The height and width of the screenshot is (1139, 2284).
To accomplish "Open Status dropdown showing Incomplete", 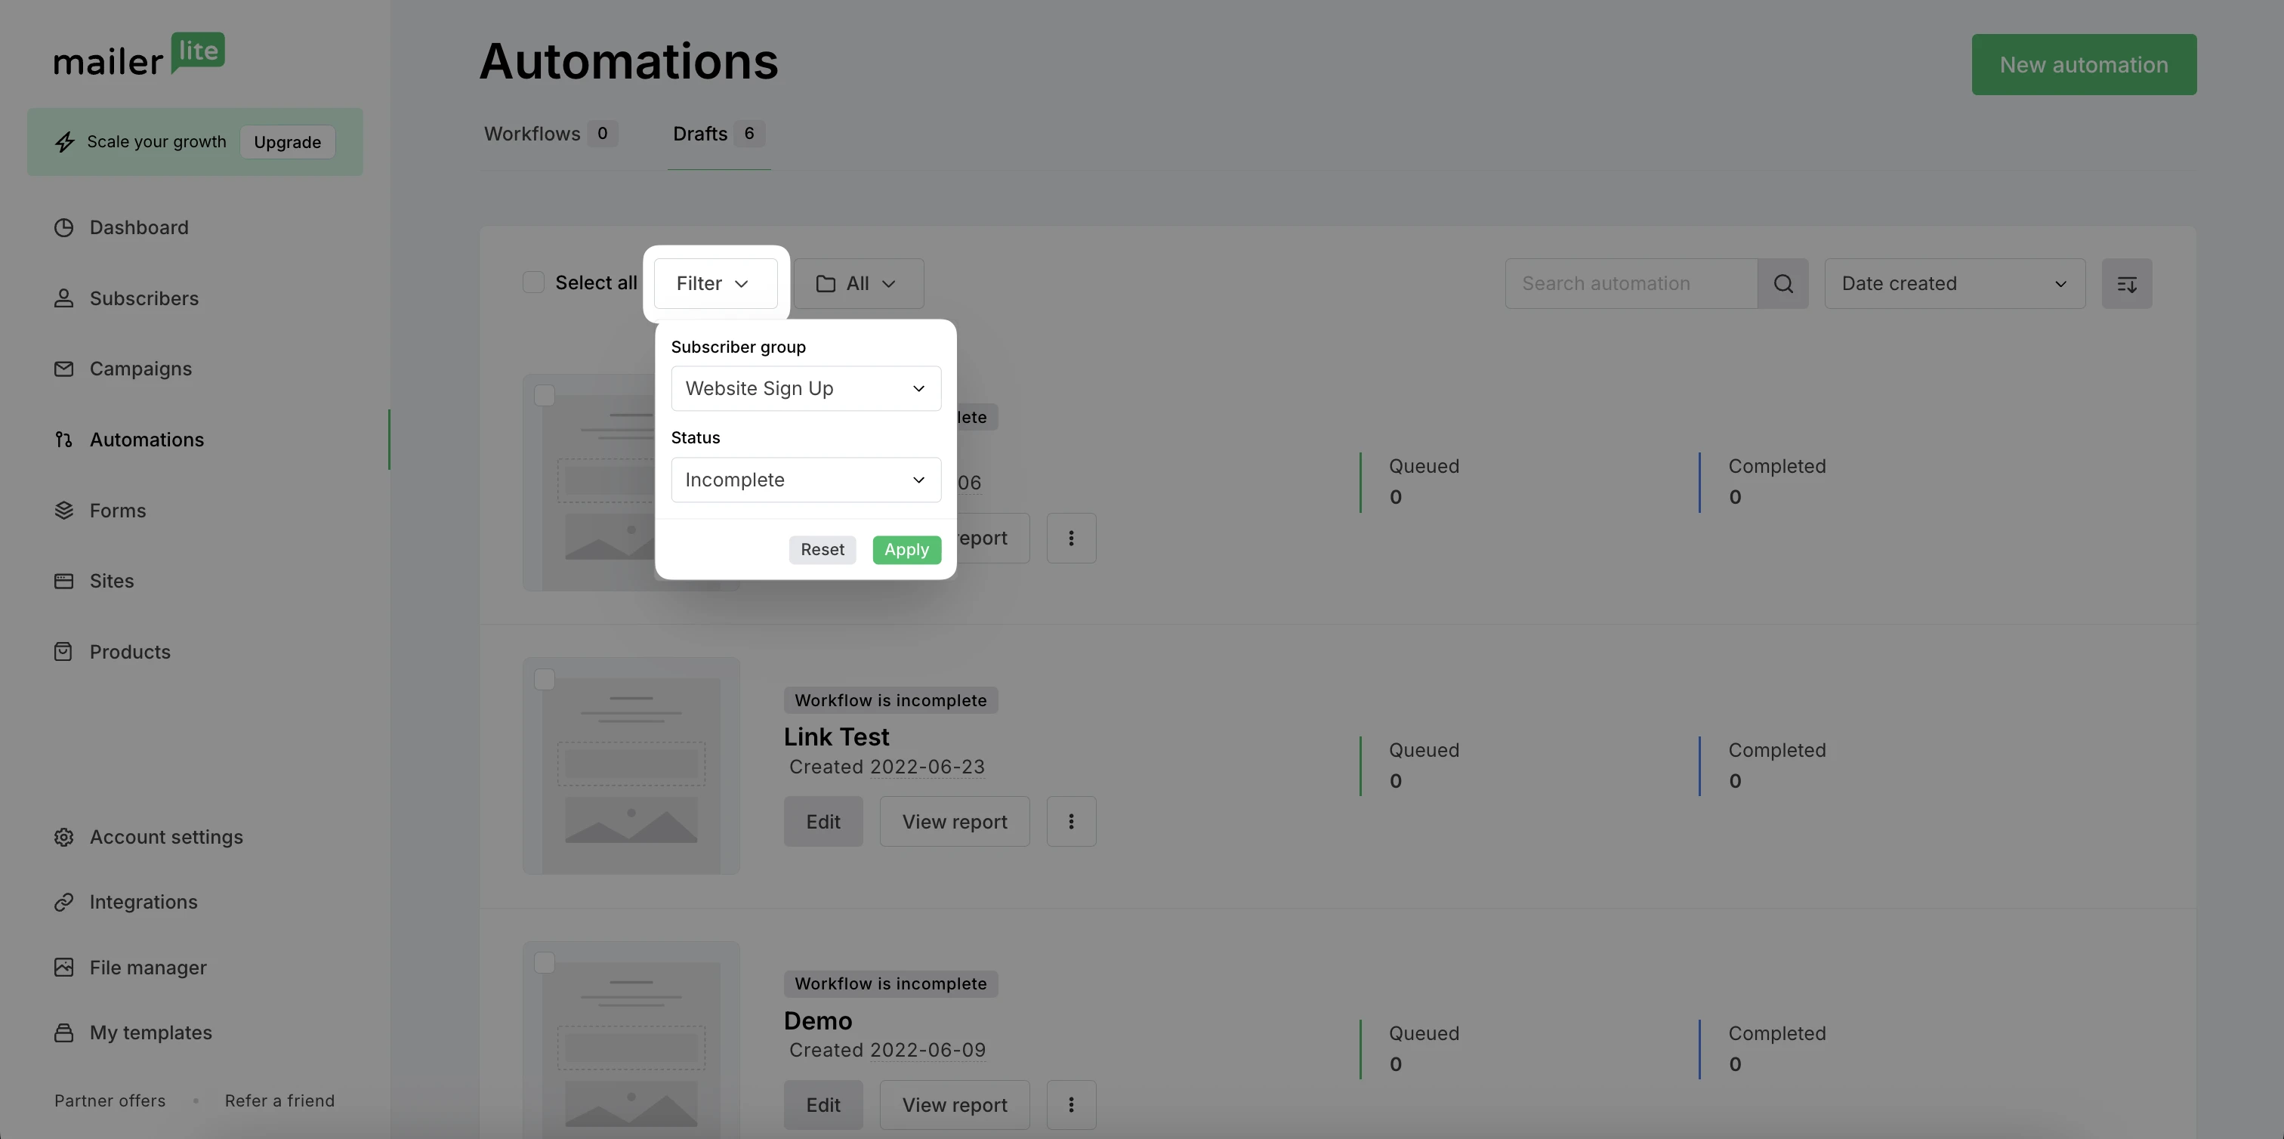I will pyautogui.click(x=806, y=480).
